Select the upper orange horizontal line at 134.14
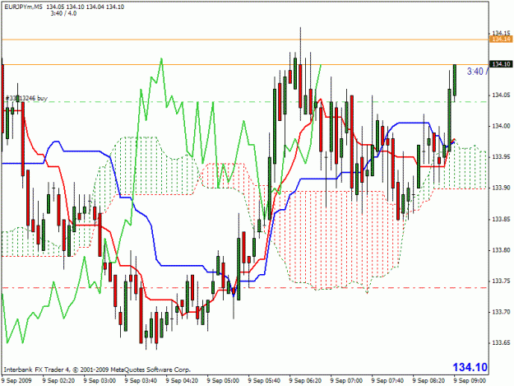514x386 pixels. [x=244, y=40]
